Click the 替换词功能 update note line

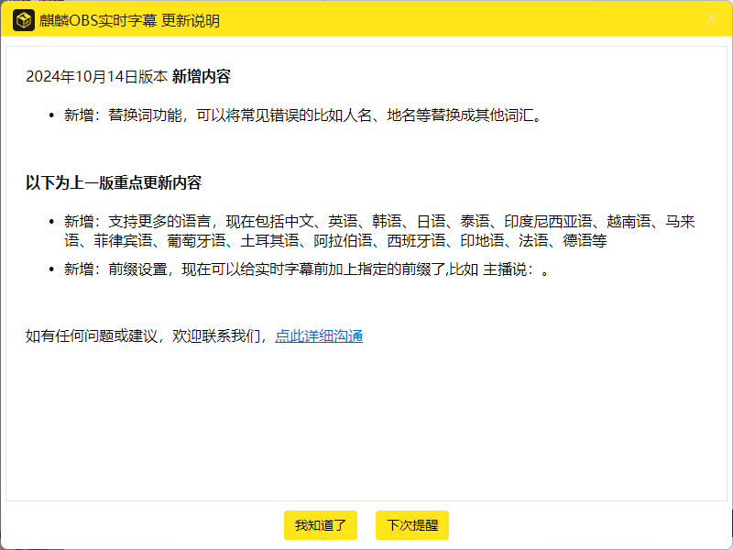(302, 115)
